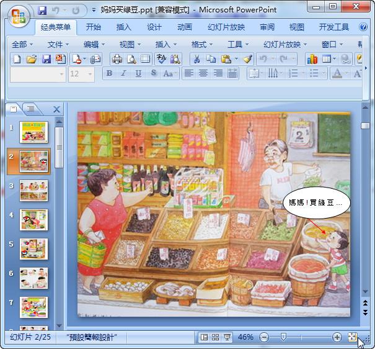Open the 开发工具 ribbon tab
The image size is (375, 349).
pos(333,27)
